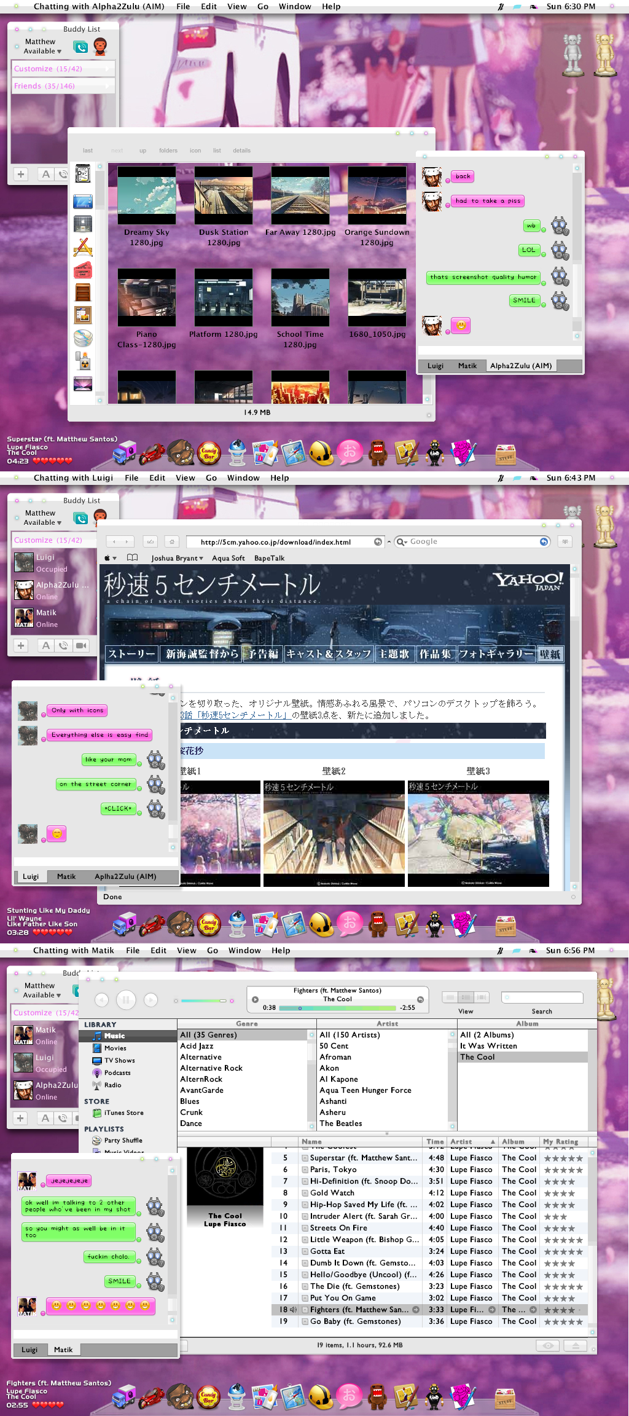Image resolution: width=629 pixels, height=1416 pixels.
Task: Open burn disc radioactive icon in file browser sidebar
Action: coord(83,361)
